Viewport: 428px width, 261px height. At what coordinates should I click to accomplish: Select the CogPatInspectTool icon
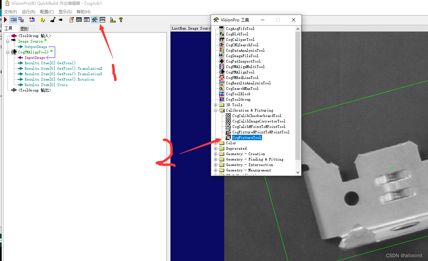[x=221, y=61]
